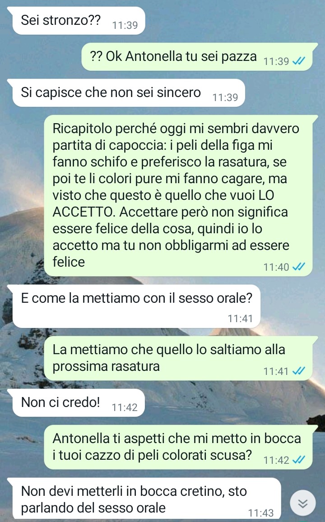Select the "Non devi metterli in bocca" message
The width and height of the screenshot is (325, 522).
click(x=147, y=499)
